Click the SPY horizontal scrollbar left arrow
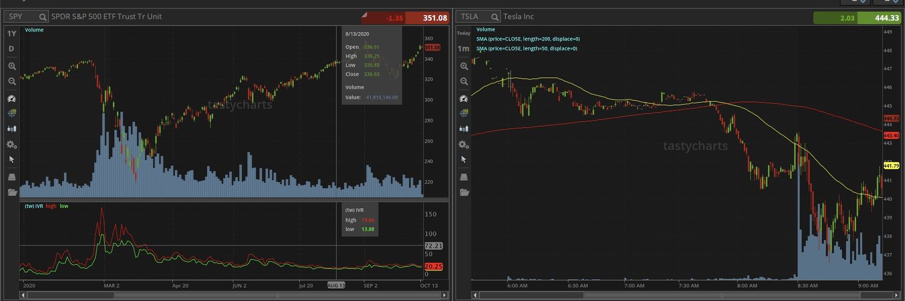 click(x=23, y=295)
